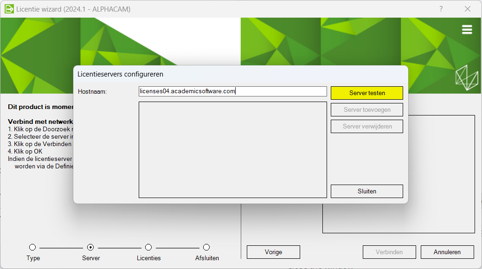Click the empty server list box
Viewport: 482px width, 269px height.
pyautogui.click(x=232, y=148)
